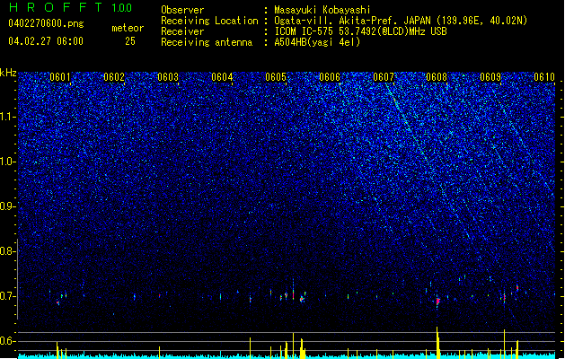Image resolution: width=565 pixels, height=359 pixels.
Task: Select observer name Masayuki Kobayashi
Action: click(322, 10)
